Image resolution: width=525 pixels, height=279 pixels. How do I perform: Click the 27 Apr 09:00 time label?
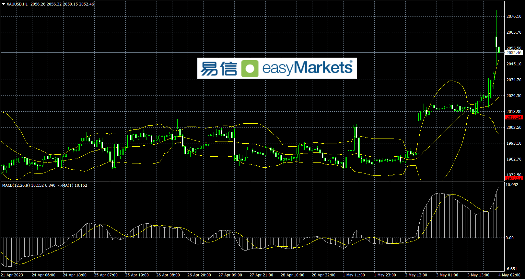[230, 275]
